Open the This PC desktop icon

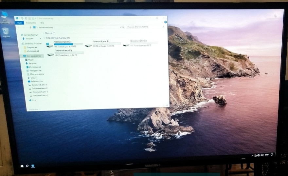click(x=5, y=16)
